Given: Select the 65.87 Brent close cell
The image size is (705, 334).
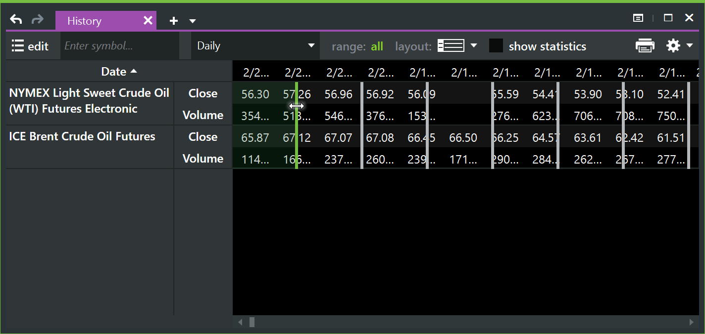Looking at the screenshot, I should tap(255, 137).
